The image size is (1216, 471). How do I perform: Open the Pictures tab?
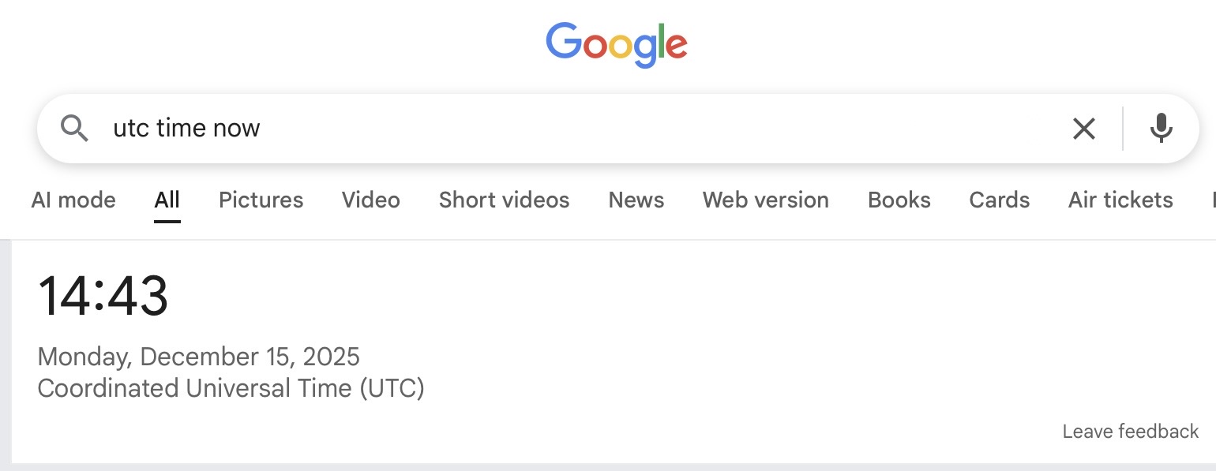(261, 200)
